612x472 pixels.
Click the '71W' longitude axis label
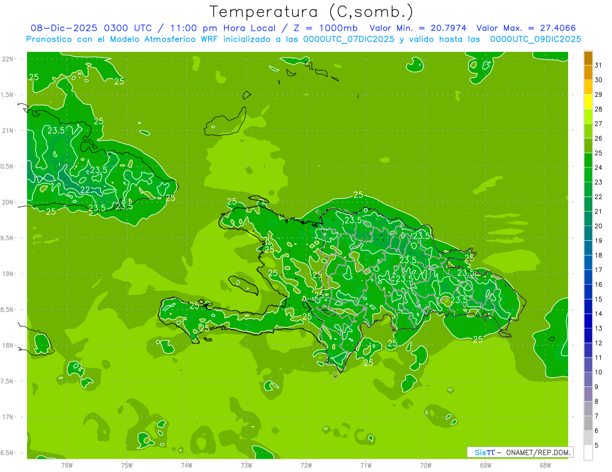point(366,465)
